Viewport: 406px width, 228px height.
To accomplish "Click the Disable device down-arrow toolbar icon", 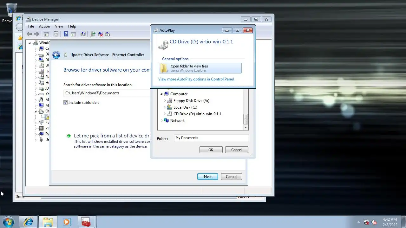I will tap(108, 34).
